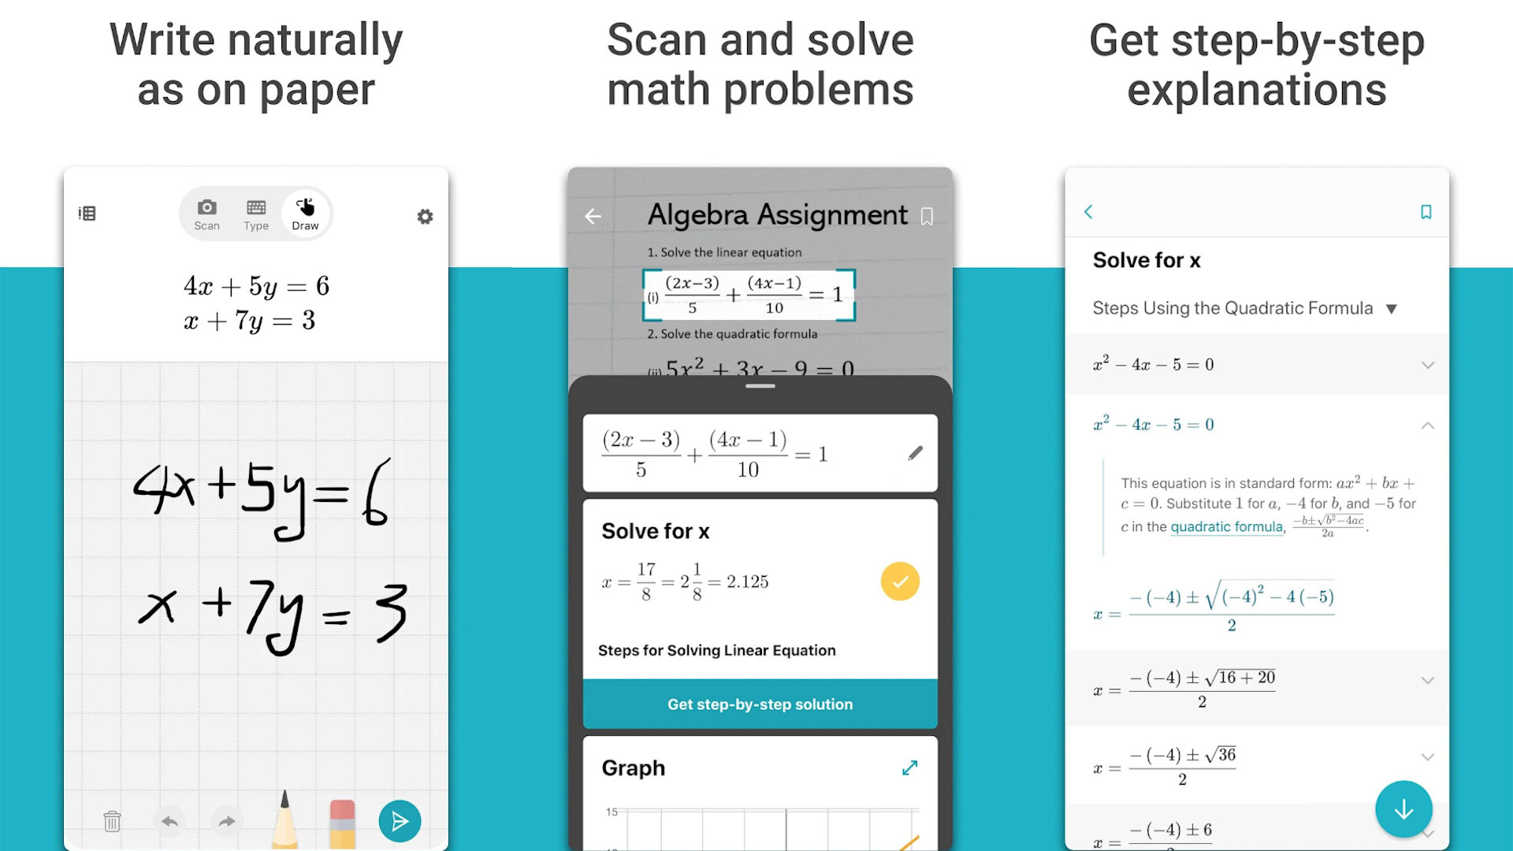This screenshot has width=1513, height=851.
Task: Click the back arrow icon on assignment screen
Action: 593,214
